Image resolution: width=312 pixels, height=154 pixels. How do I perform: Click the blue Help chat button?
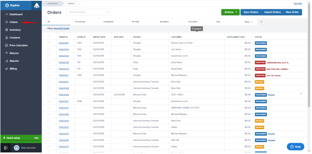coord(295,147)
